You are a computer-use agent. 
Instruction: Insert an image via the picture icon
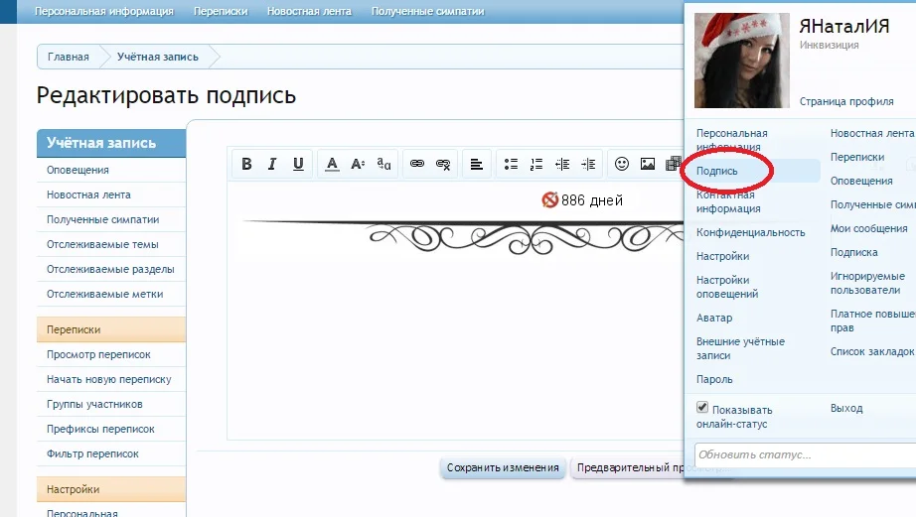[648, 164]
